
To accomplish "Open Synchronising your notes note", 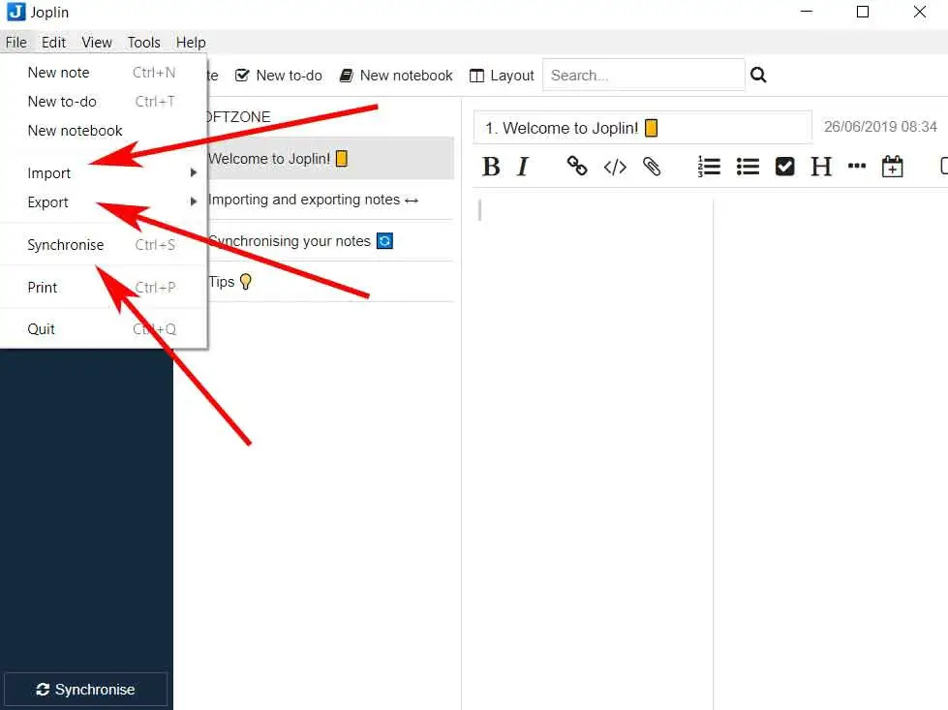I will pyautogui.click(x=330, y=240).
